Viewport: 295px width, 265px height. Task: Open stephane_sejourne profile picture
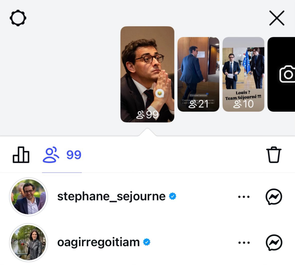coord(29,197)
